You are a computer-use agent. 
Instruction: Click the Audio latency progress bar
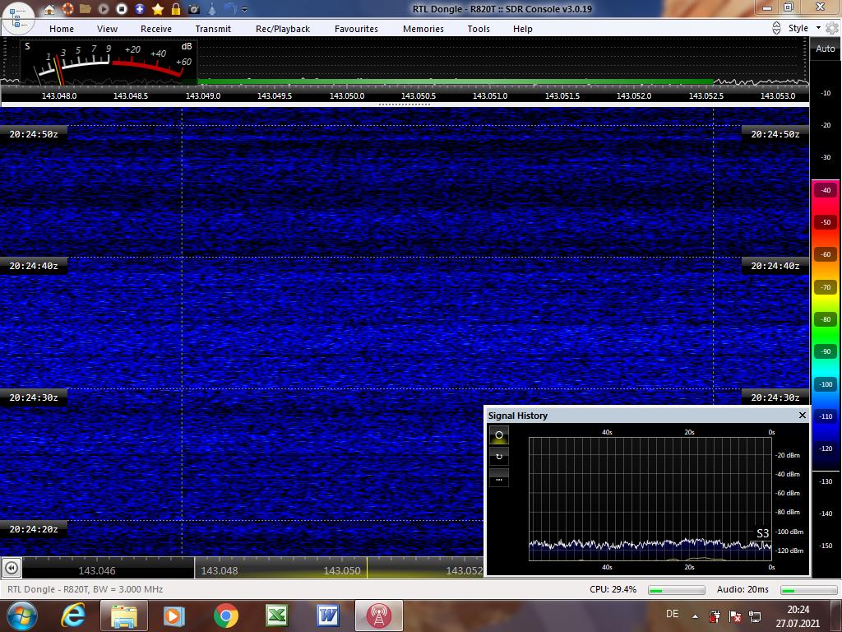click(809, 590)
